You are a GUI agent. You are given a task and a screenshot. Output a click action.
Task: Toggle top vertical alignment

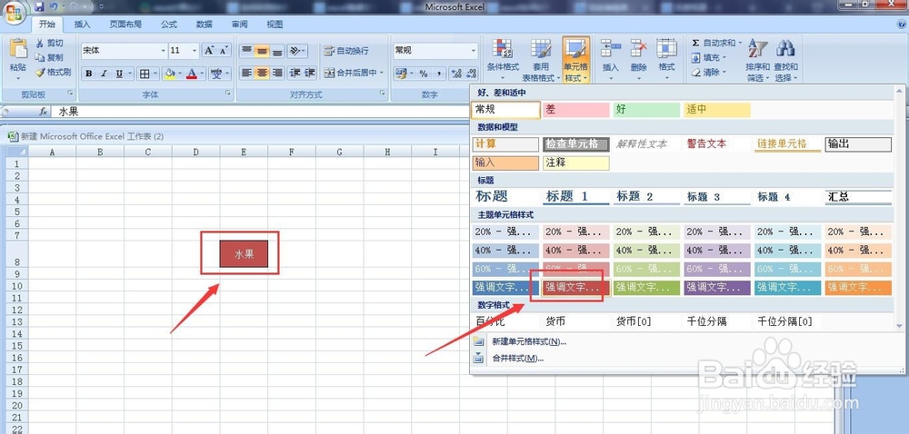(x=246, y=51)
